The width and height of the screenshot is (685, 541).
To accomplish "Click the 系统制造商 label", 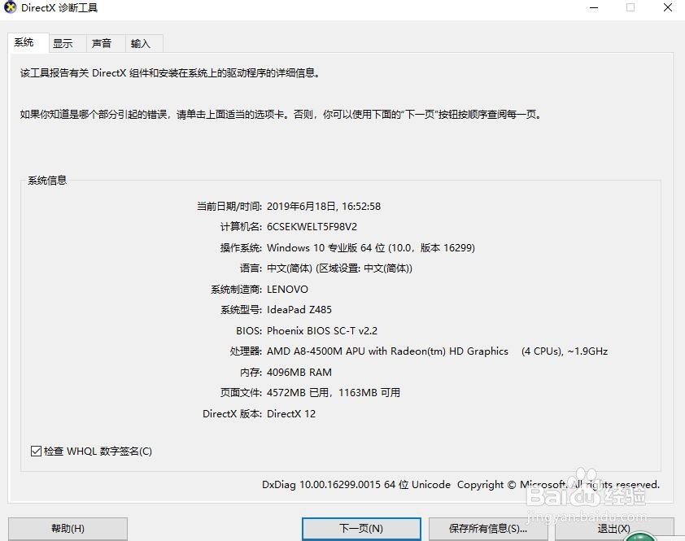I will 237,290.
